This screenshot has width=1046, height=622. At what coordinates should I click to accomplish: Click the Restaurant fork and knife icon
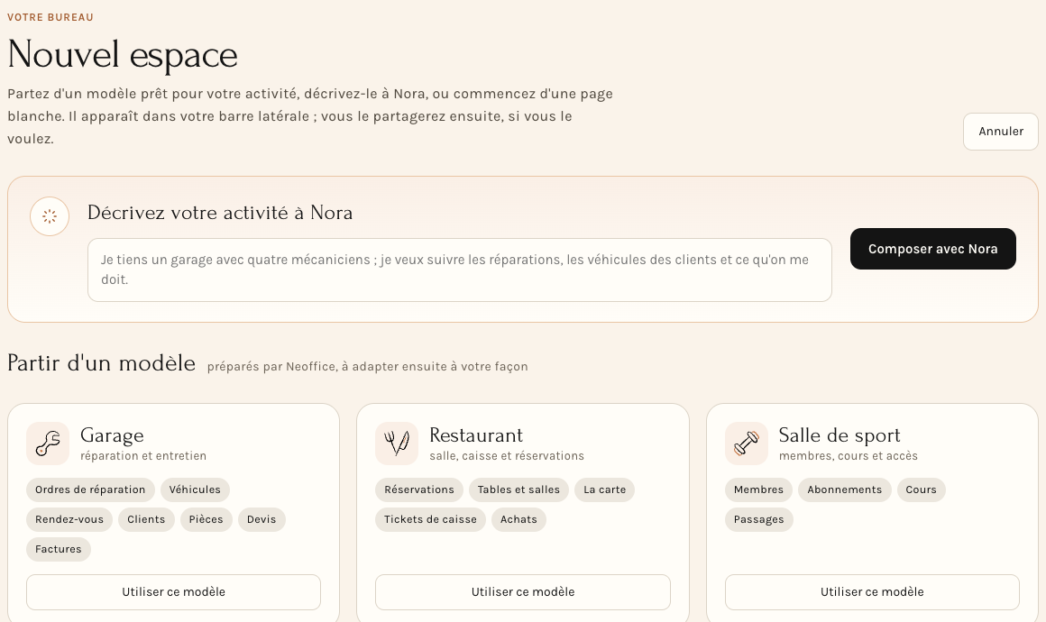pos(397,444)
